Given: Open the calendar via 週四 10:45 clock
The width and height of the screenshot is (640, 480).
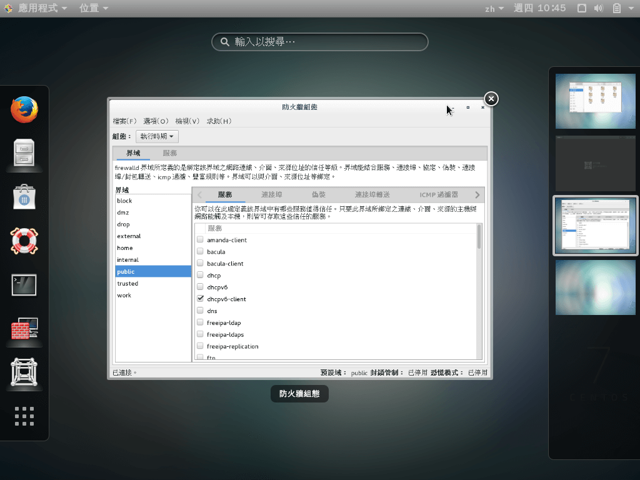Looking at the screenshot, I should [539, 8].
